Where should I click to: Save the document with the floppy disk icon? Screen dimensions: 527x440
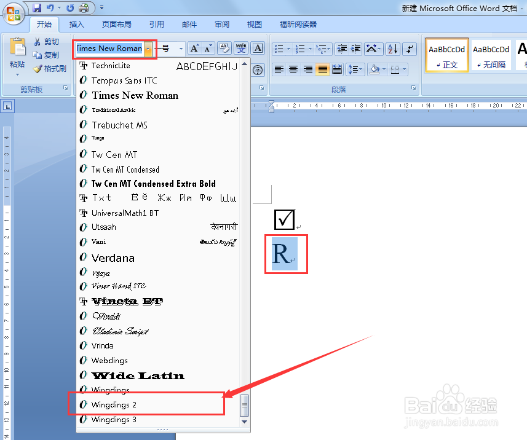pyautogui.click(x=37, y=8)
